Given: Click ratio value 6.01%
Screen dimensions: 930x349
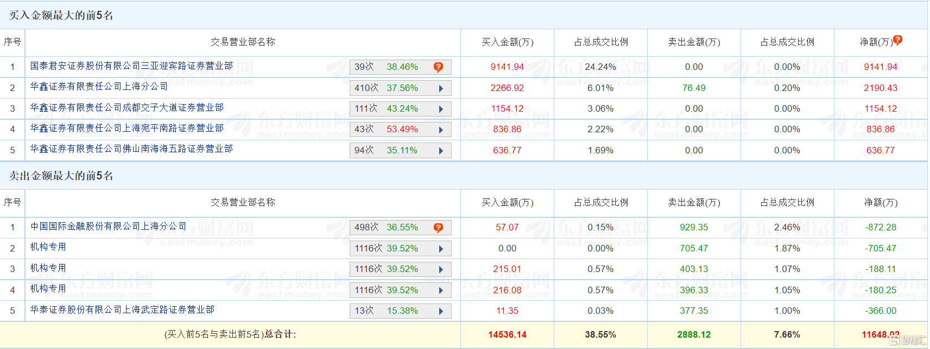Looking at the screenshot, I should point(600,88).
